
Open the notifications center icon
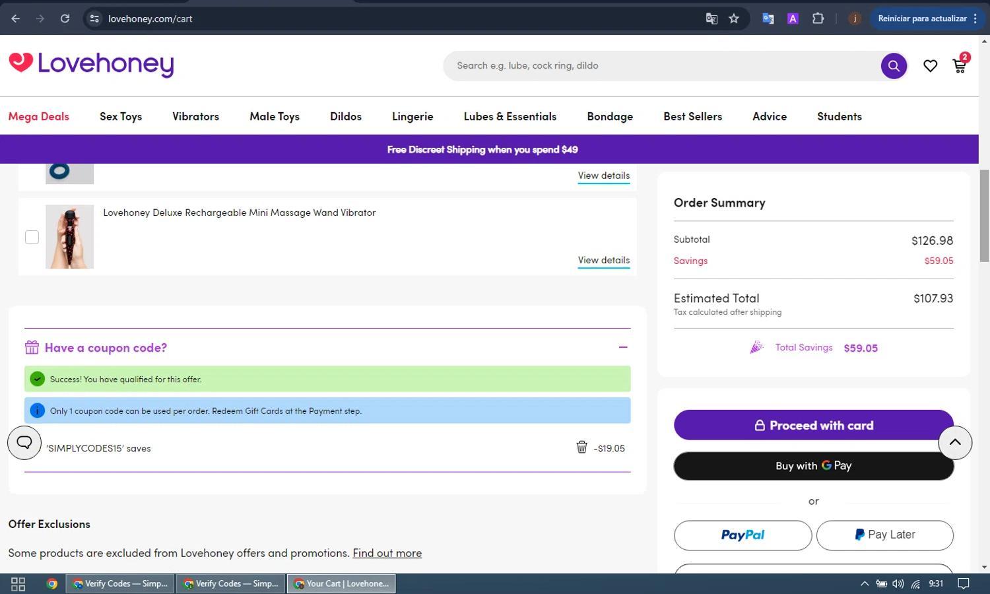(964, 583)
